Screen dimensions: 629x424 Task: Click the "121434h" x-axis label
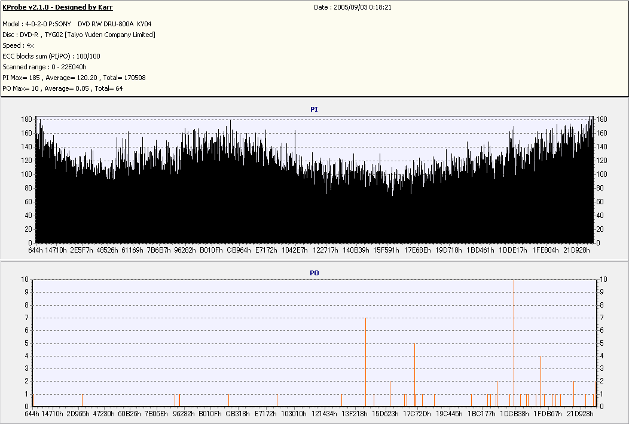(x=324, y=414)
